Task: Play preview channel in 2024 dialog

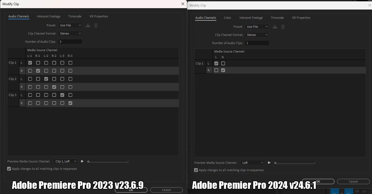Action: point(269,163)
